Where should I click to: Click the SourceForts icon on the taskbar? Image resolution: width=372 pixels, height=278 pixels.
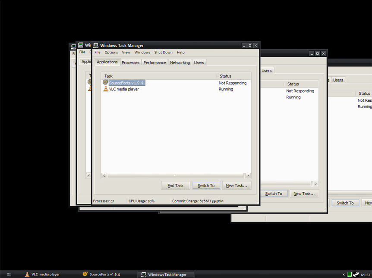coord(85,274)
